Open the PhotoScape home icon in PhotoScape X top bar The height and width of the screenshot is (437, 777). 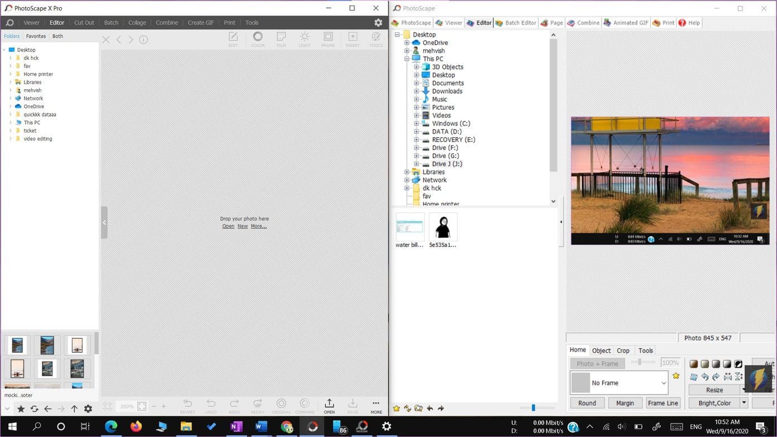click(x=9, y=23)
